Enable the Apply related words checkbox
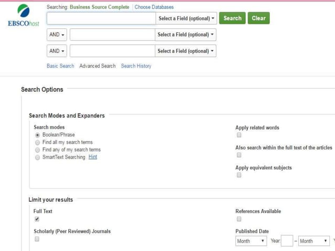The image size is (335, 251). (x=239, y=135)
